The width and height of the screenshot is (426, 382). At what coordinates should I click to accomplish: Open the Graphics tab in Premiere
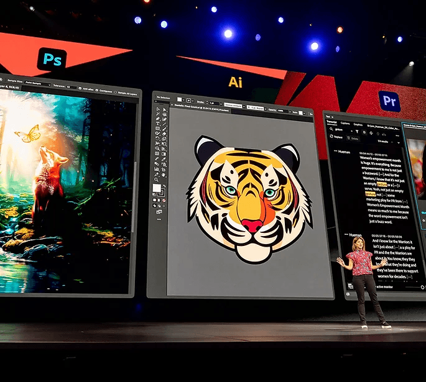(x=358, y=125)
